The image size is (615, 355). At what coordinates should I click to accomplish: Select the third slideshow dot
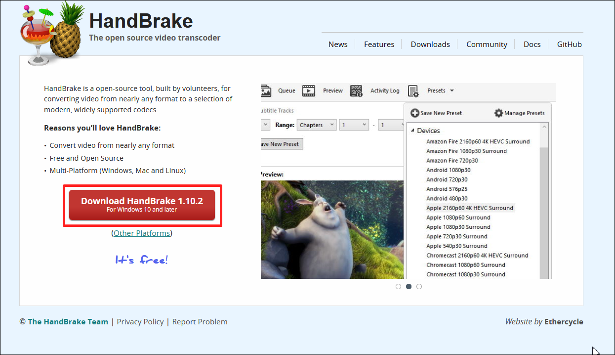419,287
